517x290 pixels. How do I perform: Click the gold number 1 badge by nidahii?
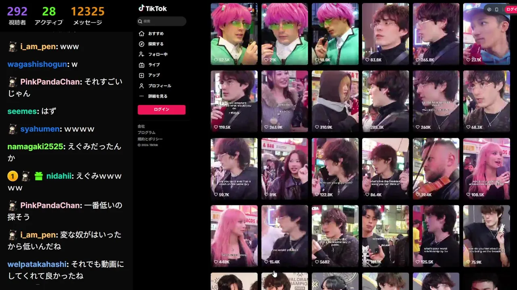tap(13, 176)
